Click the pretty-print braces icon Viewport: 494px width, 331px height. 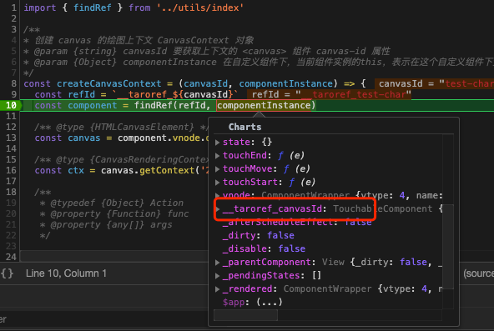[7, 273]
